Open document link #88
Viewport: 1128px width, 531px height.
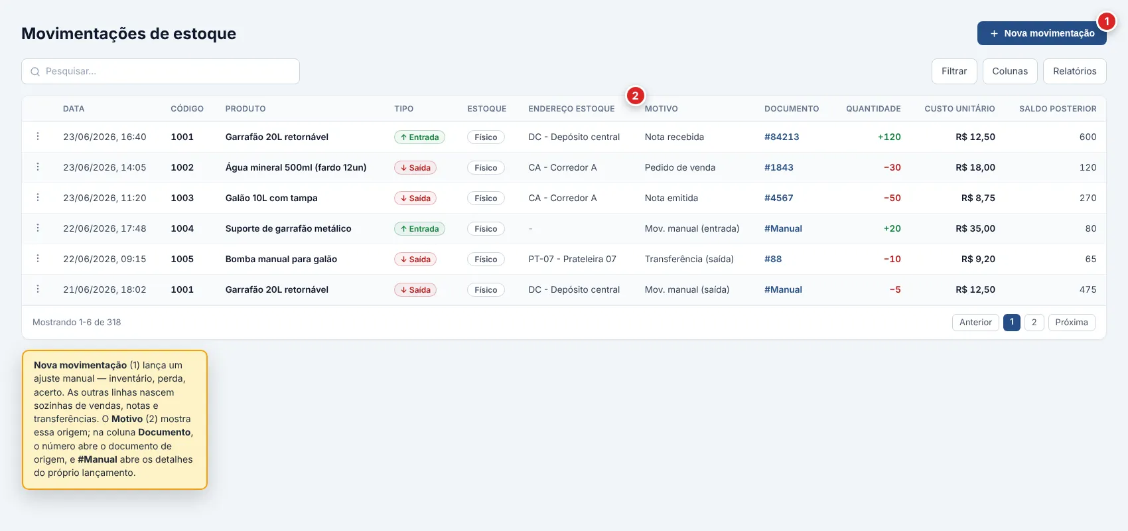(x=773, y=259)
